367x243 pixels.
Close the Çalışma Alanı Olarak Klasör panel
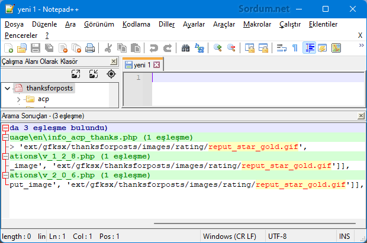point(114,61)
